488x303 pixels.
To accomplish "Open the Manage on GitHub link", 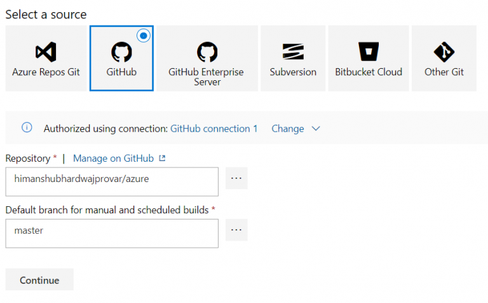I will pyautogui.click(x=114, y=158).
